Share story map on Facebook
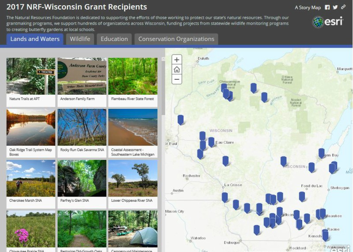The image size is (353, 252). (327, 7)
